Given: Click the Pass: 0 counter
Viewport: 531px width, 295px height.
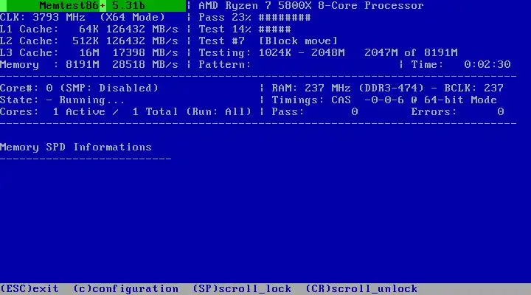Looking at the screenshot, I should point(315,112).
